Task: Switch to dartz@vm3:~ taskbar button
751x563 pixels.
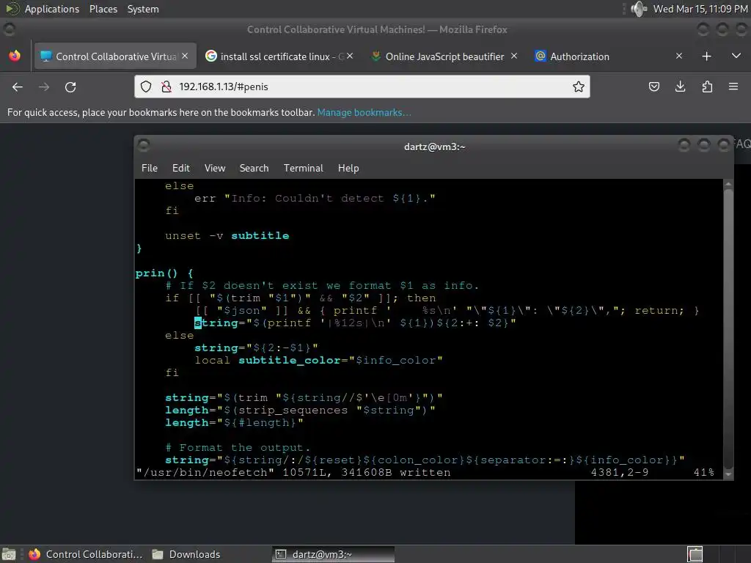Action: [x=334, y=554]
